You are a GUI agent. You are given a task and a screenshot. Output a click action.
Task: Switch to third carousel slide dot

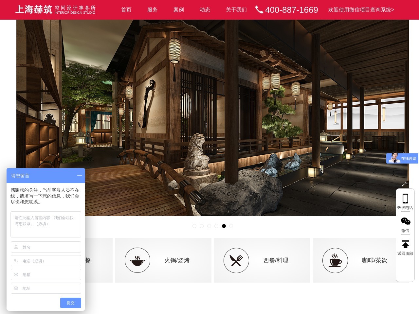pos(209,226)
